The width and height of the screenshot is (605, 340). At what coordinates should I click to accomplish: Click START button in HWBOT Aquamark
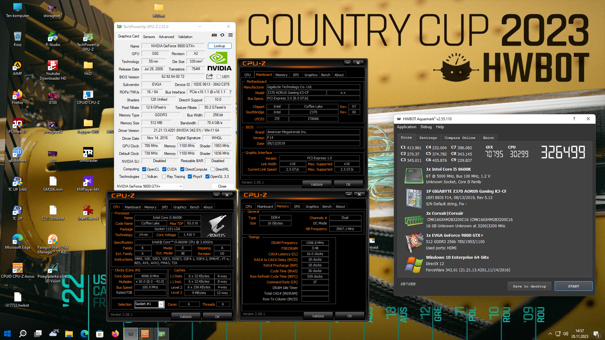point(573,286)
